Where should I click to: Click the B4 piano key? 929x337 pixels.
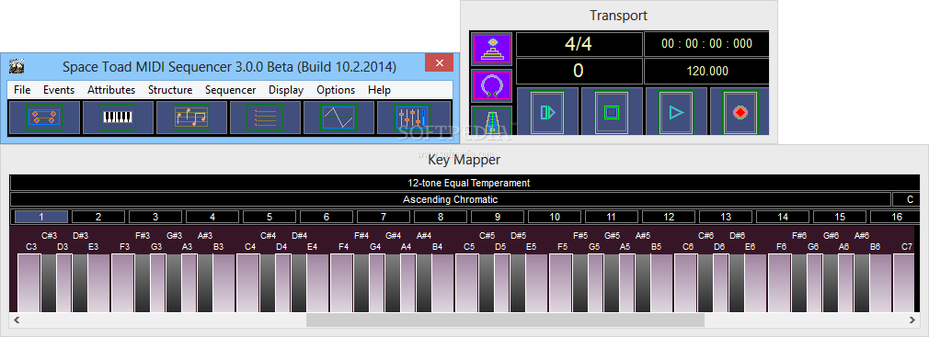click(442, 283)
